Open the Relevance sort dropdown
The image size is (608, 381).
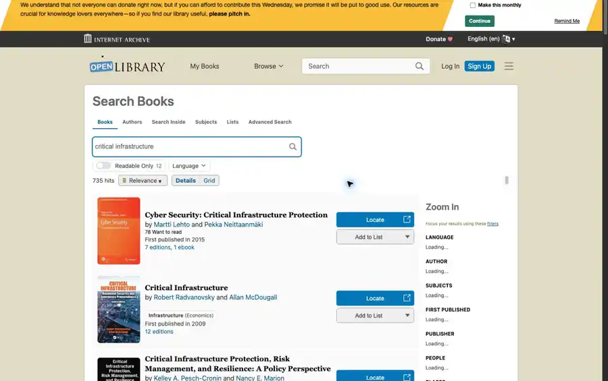pos(143,181)
